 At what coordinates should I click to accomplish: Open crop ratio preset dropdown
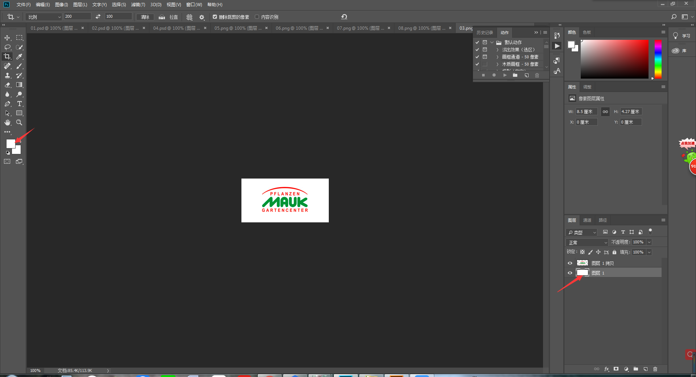point(44,17)
